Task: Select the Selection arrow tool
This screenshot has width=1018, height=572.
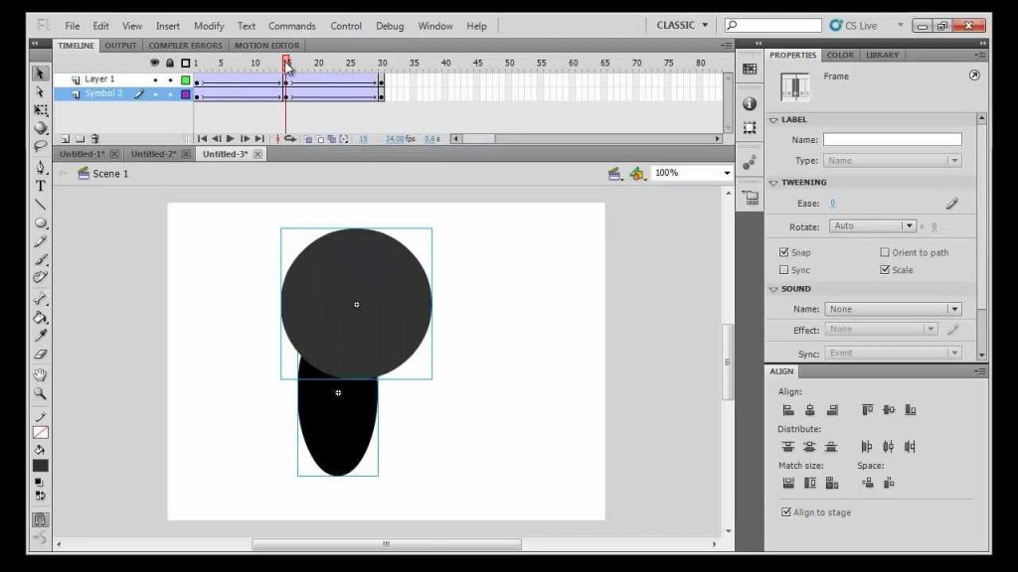Action: (40, 73)
